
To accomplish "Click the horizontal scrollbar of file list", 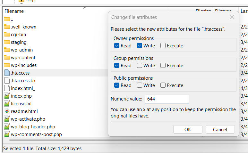I will click(x=128, y=140).
